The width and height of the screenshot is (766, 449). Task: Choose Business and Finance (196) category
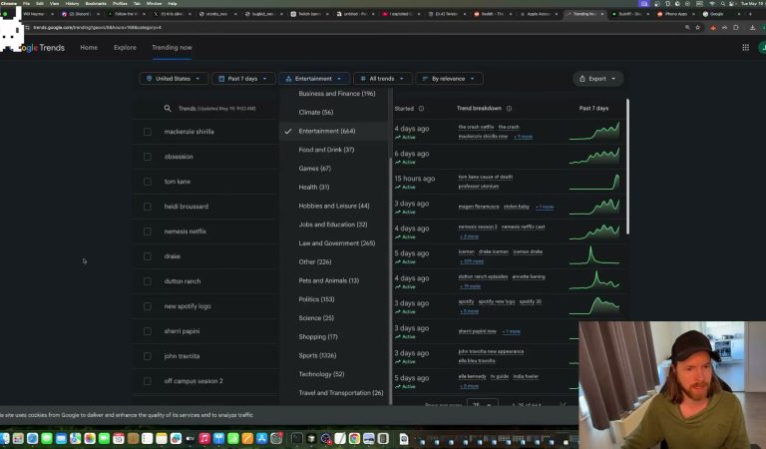336,94
